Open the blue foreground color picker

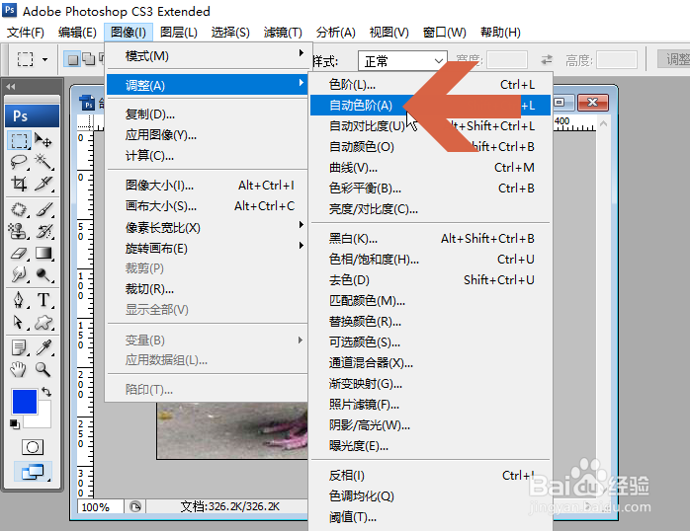(x=24, y=402)
